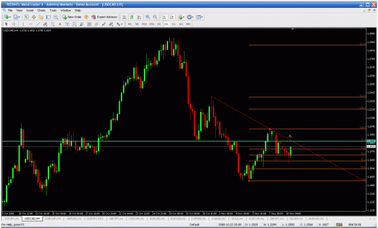Click the New Order button
The image size is (378, 228).
[x=72, y=17]
